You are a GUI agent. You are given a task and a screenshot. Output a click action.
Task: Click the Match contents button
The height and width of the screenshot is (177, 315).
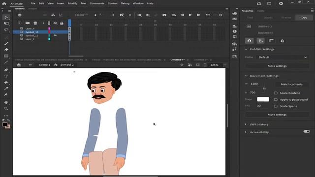tap(291, 84)
